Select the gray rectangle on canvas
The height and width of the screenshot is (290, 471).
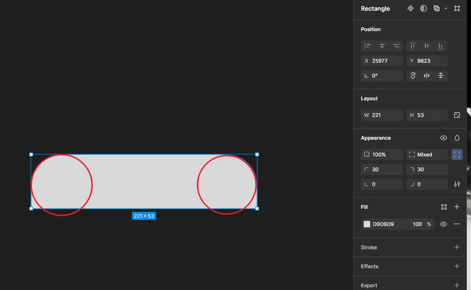tap(144, 181)
